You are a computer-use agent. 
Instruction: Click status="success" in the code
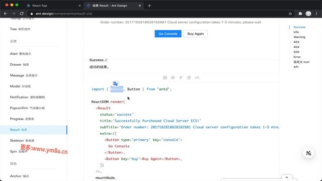pyautogui.click(x=117, y=115)
